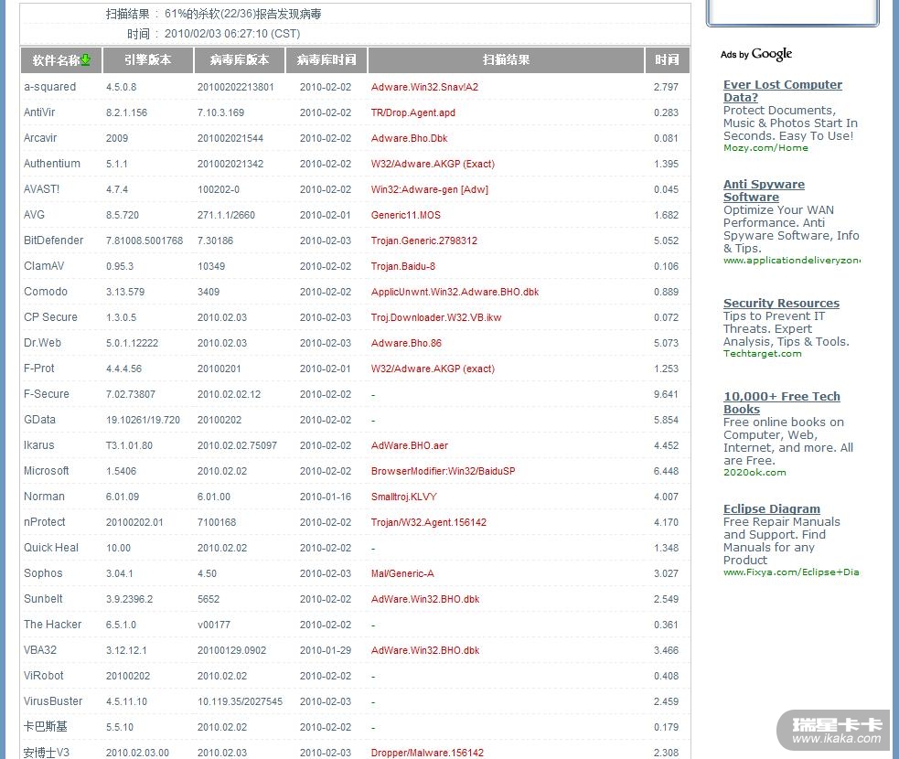Select the BitDefender row name
Viewport: 899px width, 759px height.
point(53,241)
